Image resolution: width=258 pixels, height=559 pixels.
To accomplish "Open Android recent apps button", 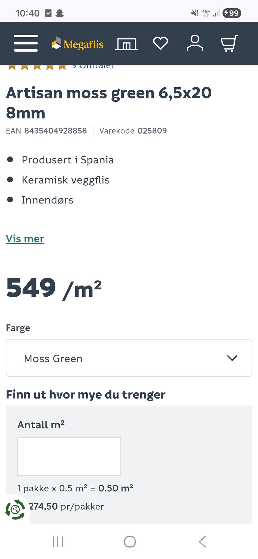I will tap(58, 542).
